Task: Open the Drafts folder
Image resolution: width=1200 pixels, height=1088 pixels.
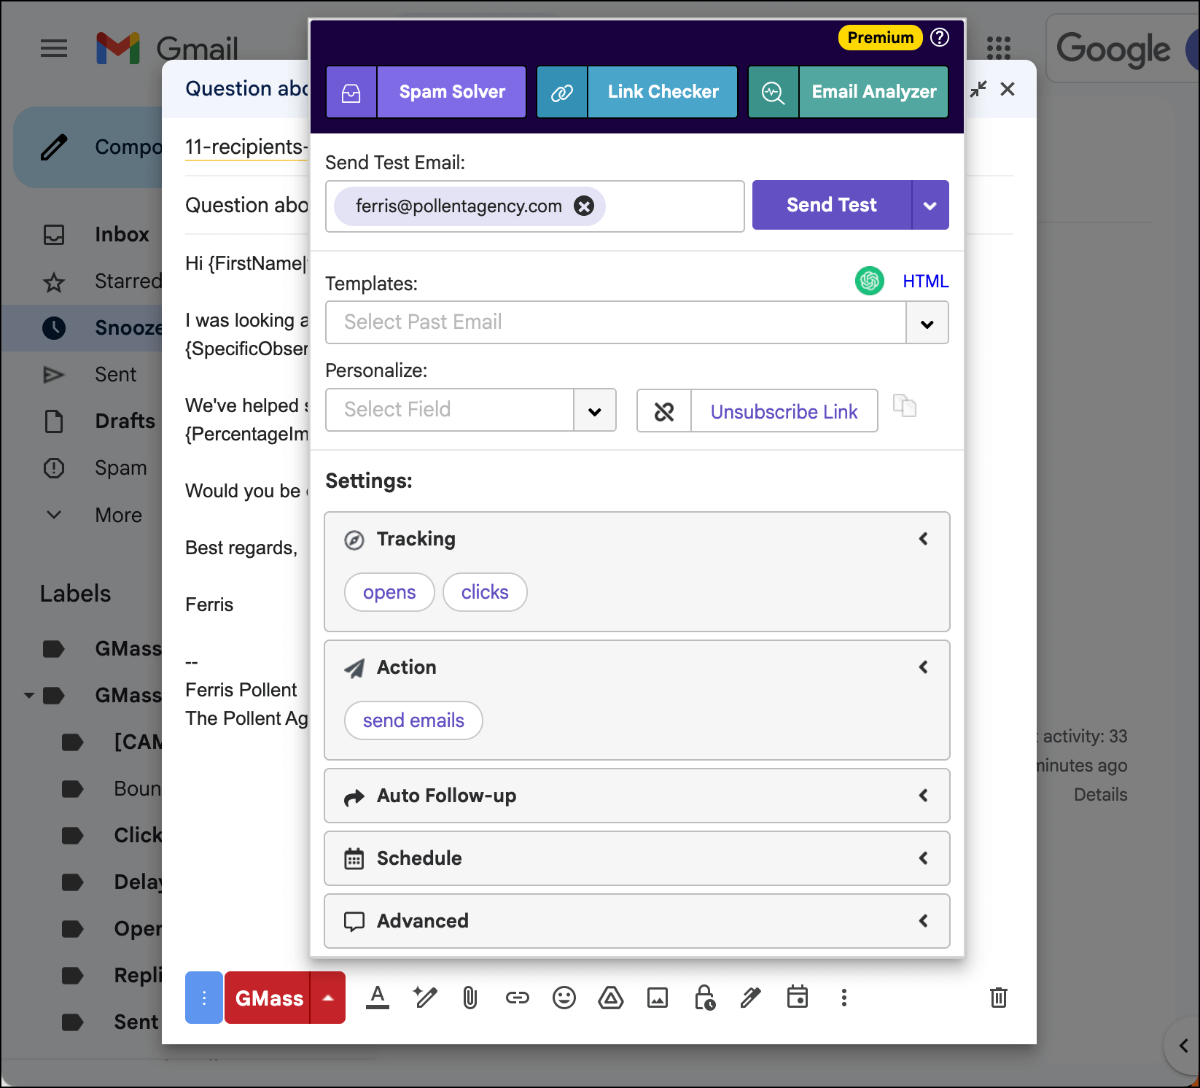Action: [125, 421]
